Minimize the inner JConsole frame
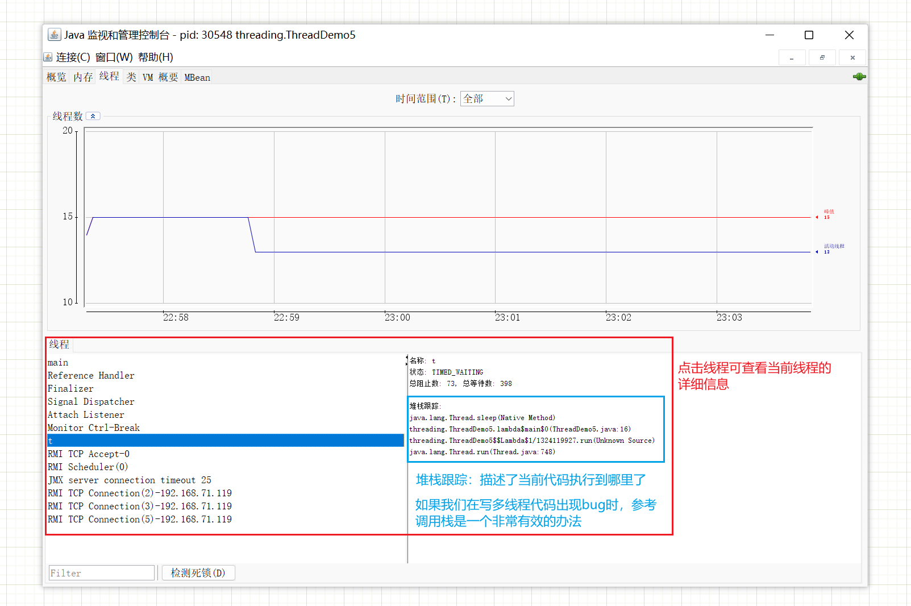The image size is (911, 606). (x=792, y=57)
